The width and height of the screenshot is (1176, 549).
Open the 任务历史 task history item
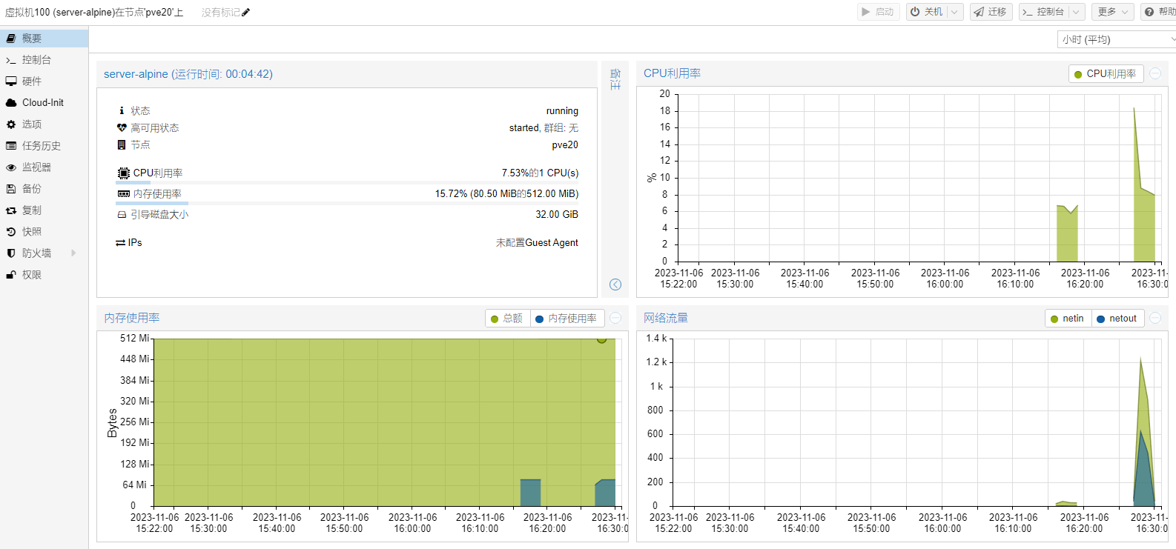point(44,146)
